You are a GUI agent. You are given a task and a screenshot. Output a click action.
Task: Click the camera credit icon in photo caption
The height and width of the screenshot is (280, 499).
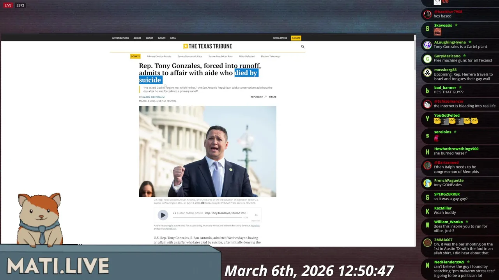coord(202,203)
